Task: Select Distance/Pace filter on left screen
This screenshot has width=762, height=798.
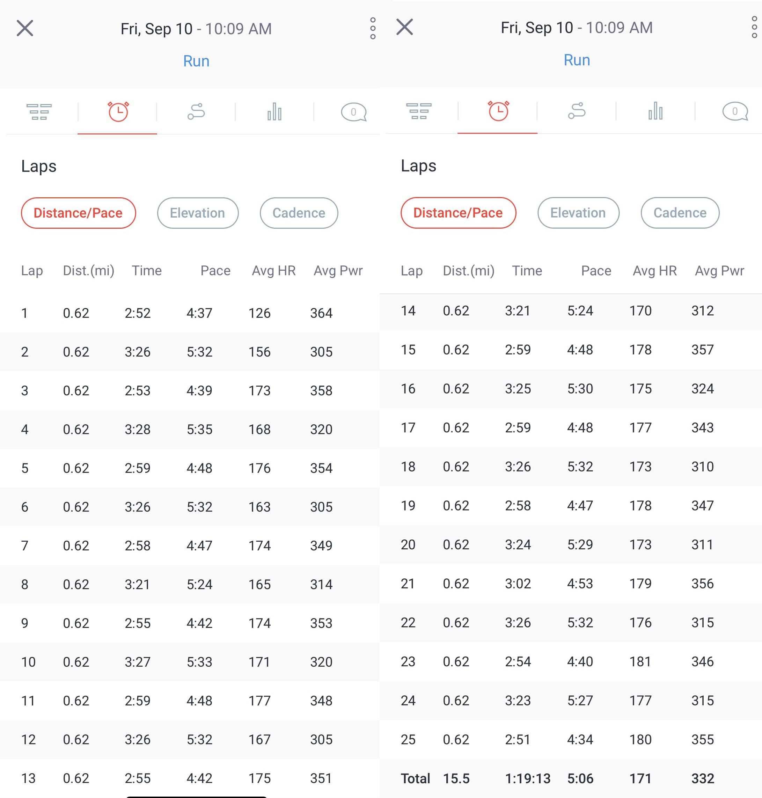Action: 78,213
